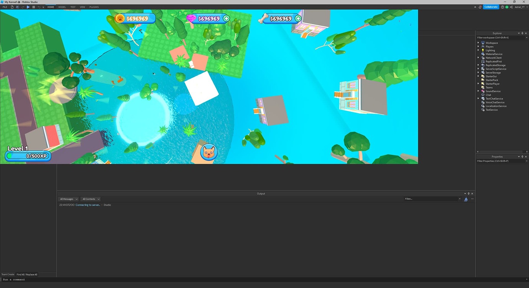The height and width of the screenshot is (288, 529).
Task: Click plus icon beside bone currency
Action: (x=298, y=18)
